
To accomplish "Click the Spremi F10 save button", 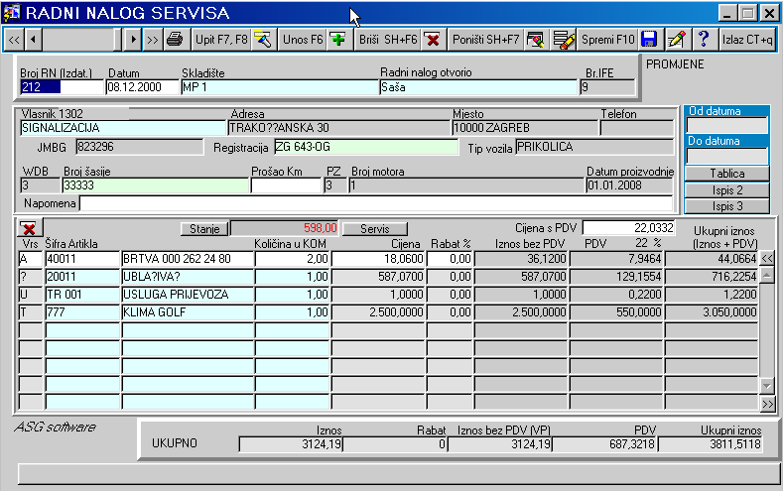I will pyautogui.click(x=607, y=40).
